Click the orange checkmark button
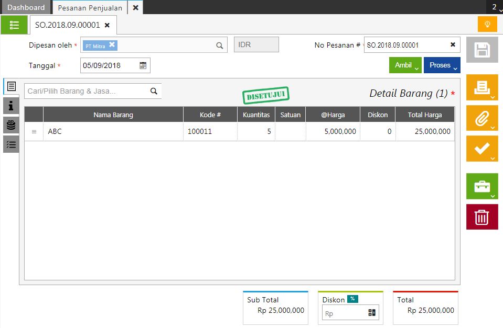 482,149
